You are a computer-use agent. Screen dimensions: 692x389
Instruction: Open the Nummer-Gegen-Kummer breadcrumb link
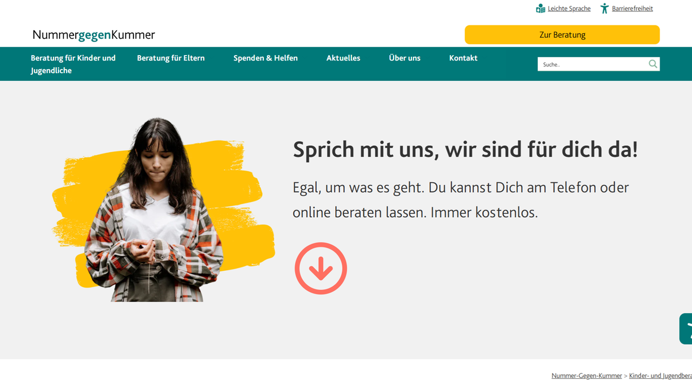(x=586, y=375)
